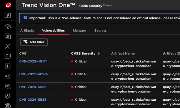
Task: Open the padlock list sidebar icon
Action: coord(8,76)
